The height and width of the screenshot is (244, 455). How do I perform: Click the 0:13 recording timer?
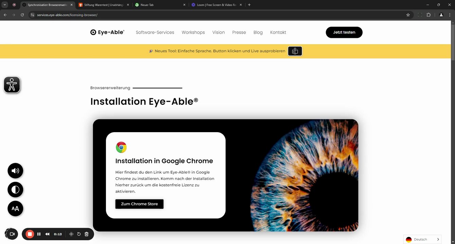tap(58, 234)
